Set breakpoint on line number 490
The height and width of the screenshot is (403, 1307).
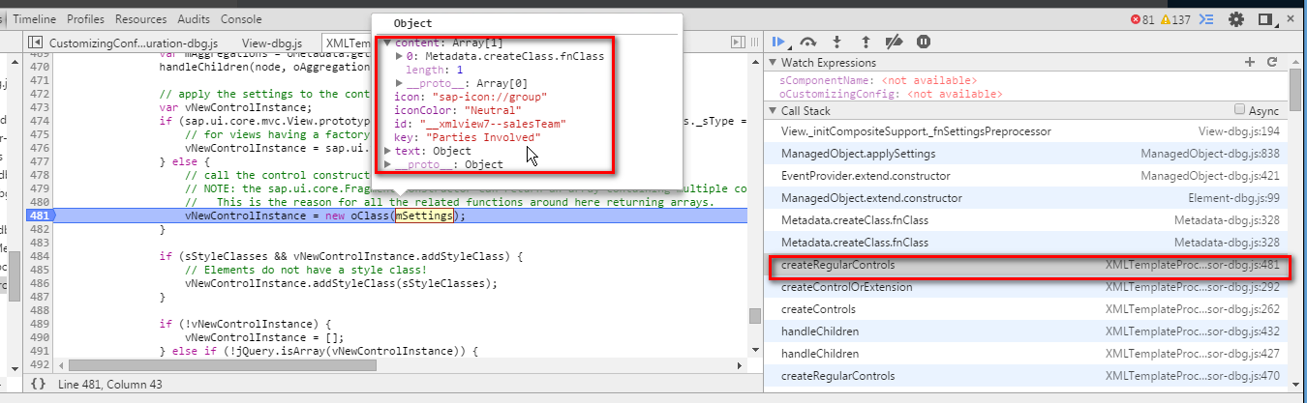pyautogui.click(x=40, y=336)
